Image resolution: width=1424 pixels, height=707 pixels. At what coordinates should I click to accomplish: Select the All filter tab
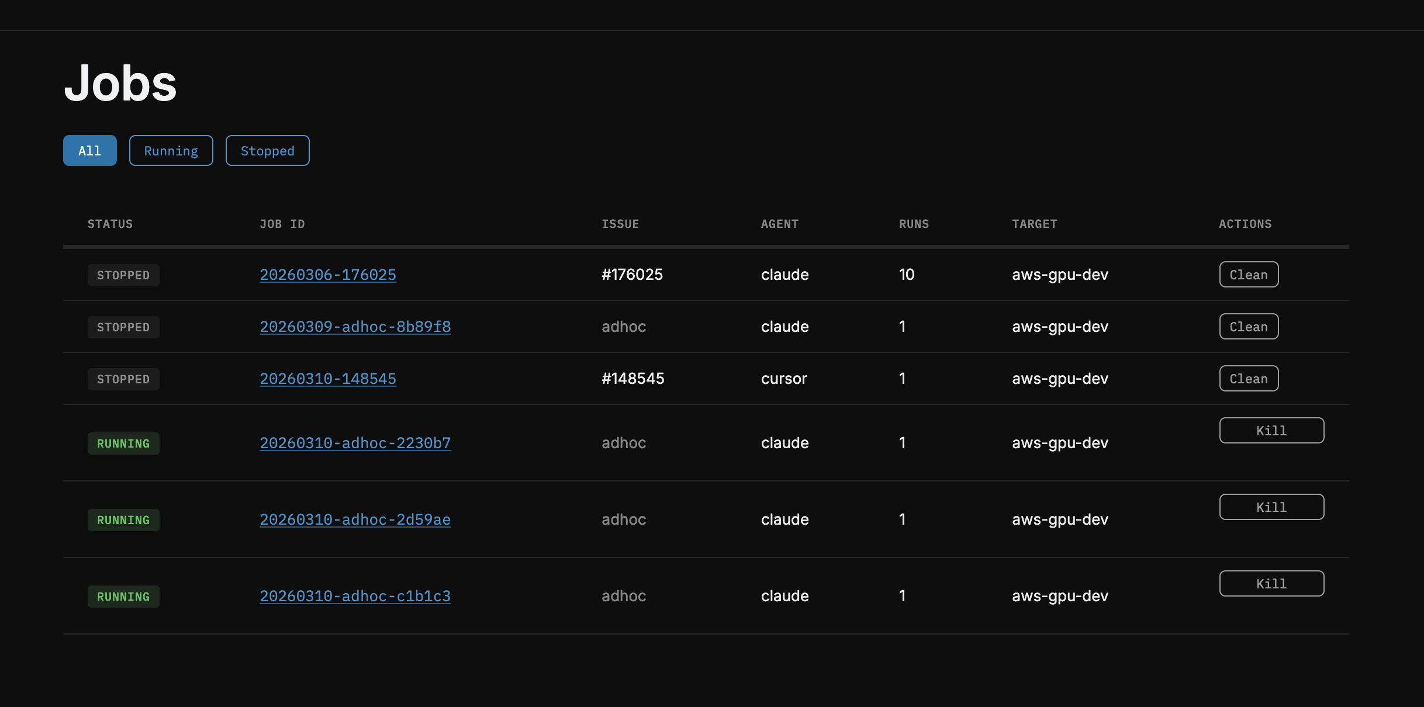pos(89,151)
